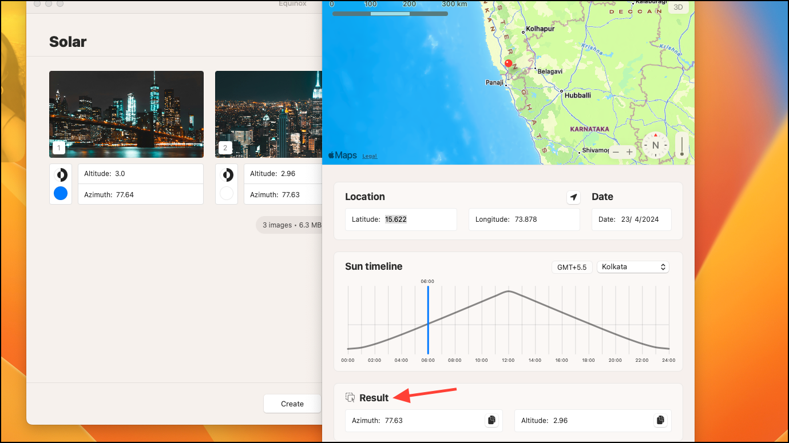Click the Altitude 2.96 field of image 2

[283, 174]
